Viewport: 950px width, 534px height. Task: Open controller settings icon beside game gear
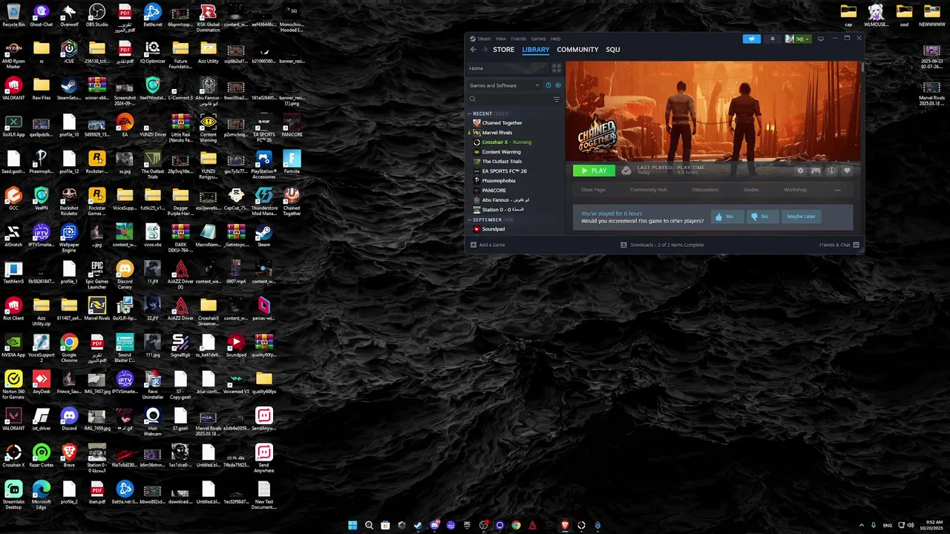816,171
